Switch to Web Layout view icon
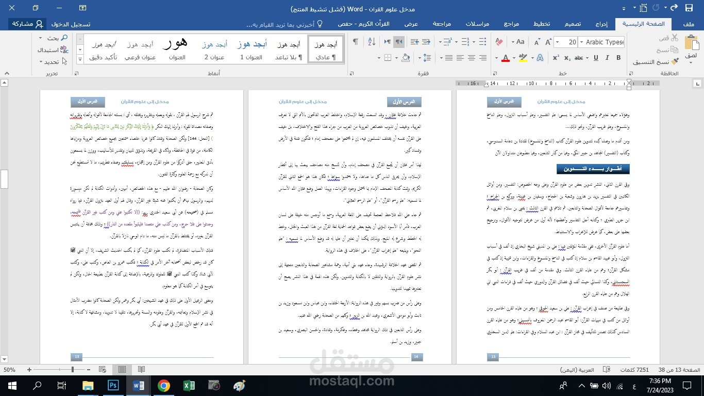704x396 pixels. click(103, 369)
